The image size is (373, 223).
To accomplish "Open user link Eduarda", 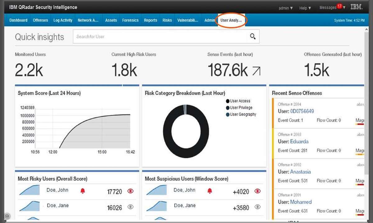I will pyautogui.click(x=299, y=142).
